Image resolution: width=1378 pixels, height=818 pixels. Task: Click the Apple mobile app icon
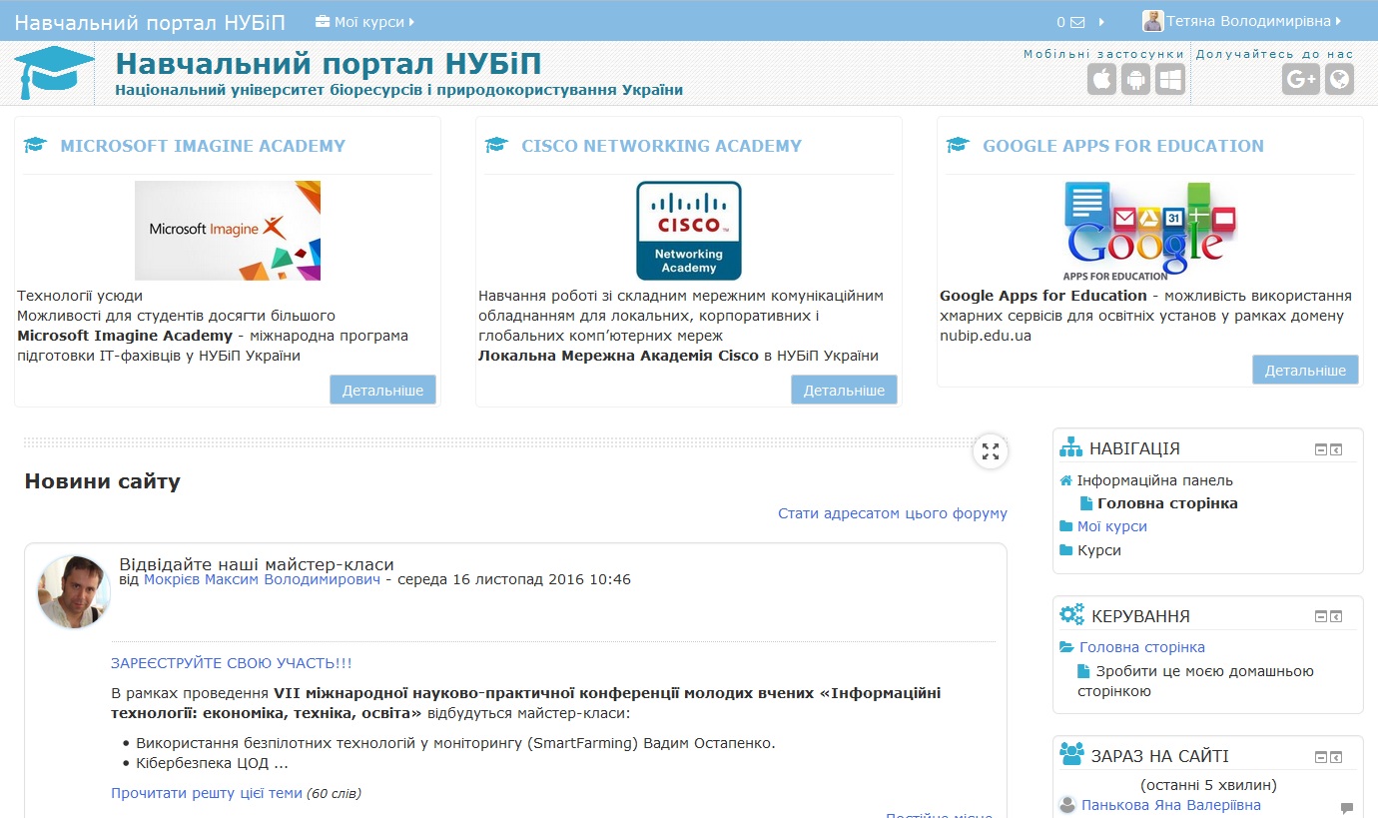(1101, 79)
